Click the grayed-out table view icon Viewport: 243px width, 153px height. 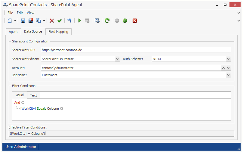(x=87, y=21)
